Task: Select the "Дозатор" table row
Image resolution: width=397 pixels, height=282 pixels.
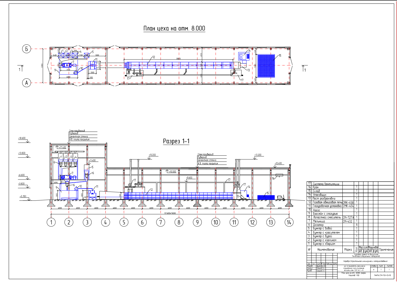Action: click(x=350, y=225)
